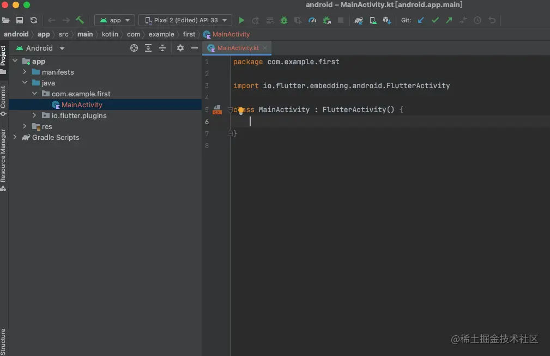The width and height of the screenshot is (550, 356).
Task: Build project with the hammer icon
Action: [80, 20]
